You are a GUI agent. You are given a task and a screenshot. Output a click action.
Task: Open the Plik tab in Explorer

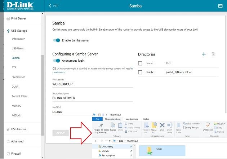(97, 119)
